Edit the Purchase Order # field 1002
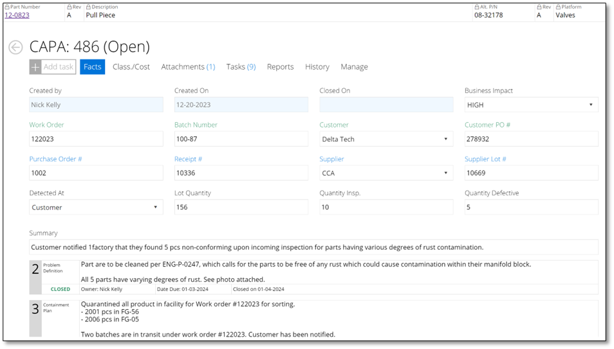The width and height of the screenshot is (614, 349). click(96, 173)
